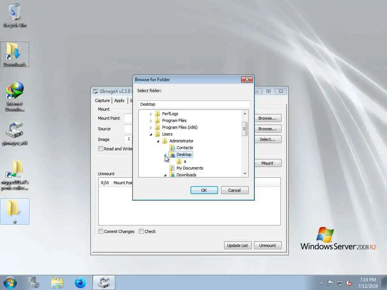Show hidden tray icons arrow

tap(321, 283)
